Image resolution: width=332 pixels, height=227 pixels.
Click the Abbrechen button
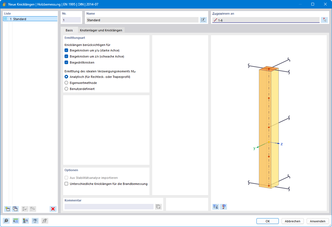293,221
